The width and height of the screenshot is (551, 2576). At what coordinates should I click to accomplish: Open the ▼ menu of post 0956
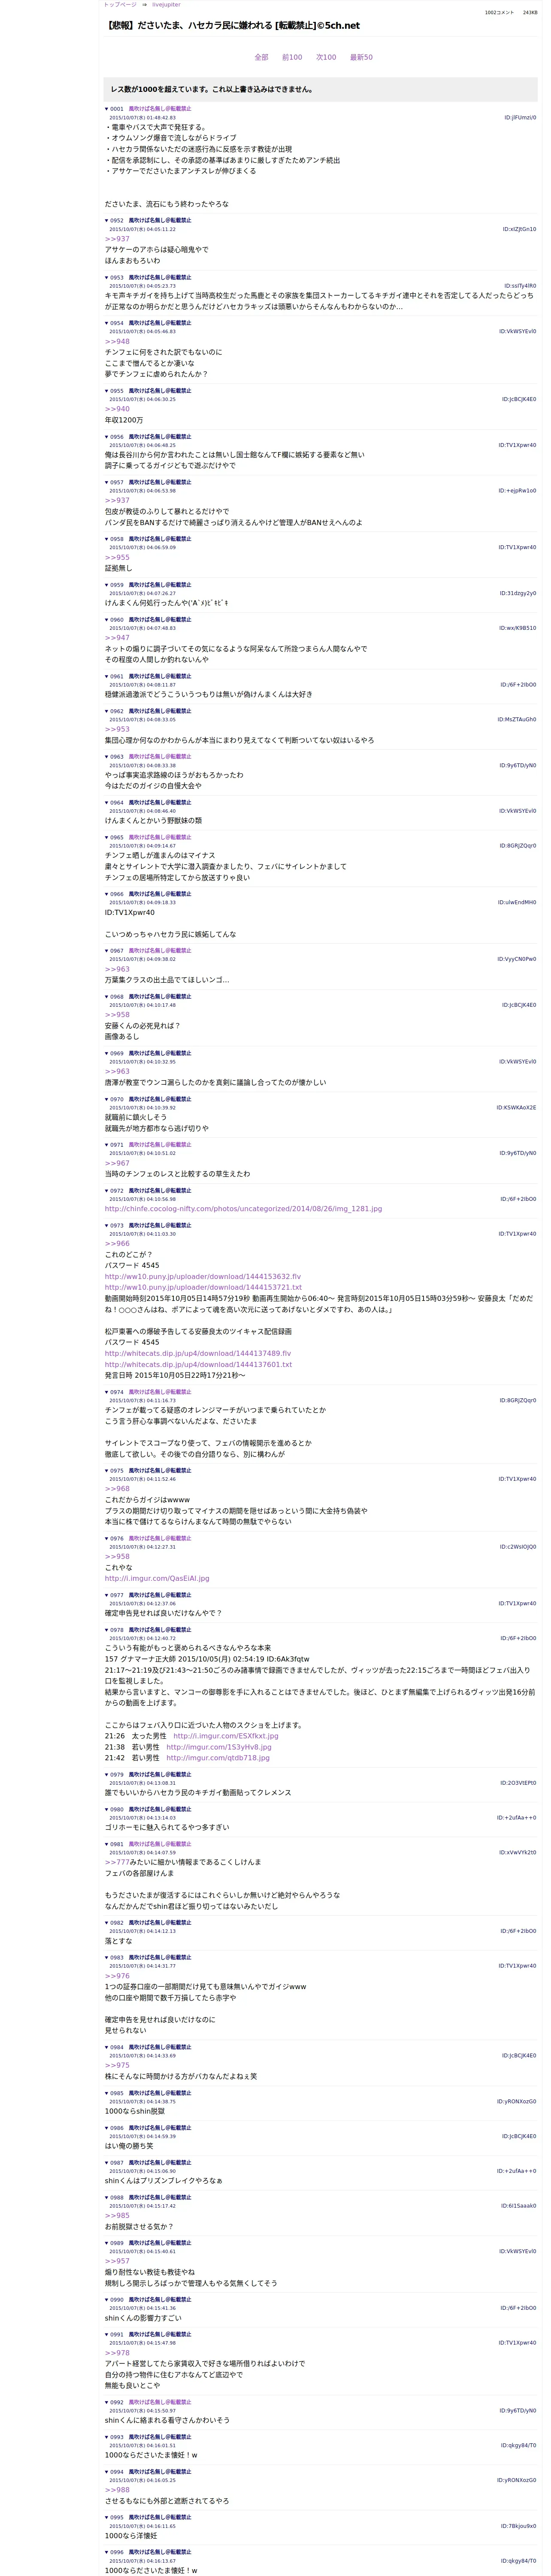(107, 437)
